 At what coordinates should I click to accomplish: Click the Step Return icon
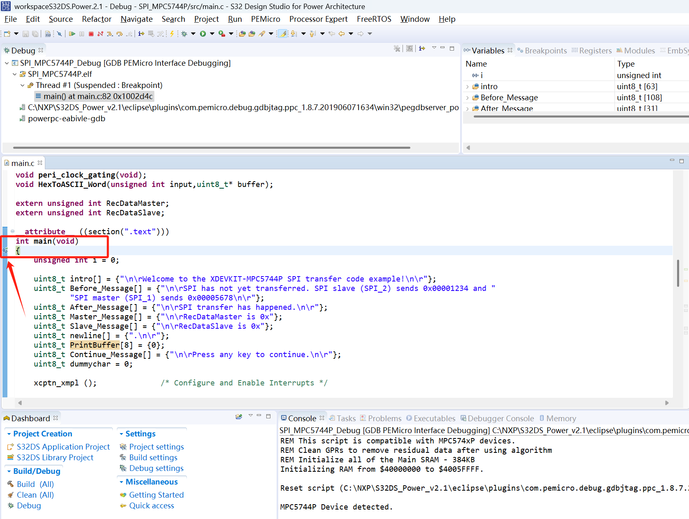(x=129, y=34)
